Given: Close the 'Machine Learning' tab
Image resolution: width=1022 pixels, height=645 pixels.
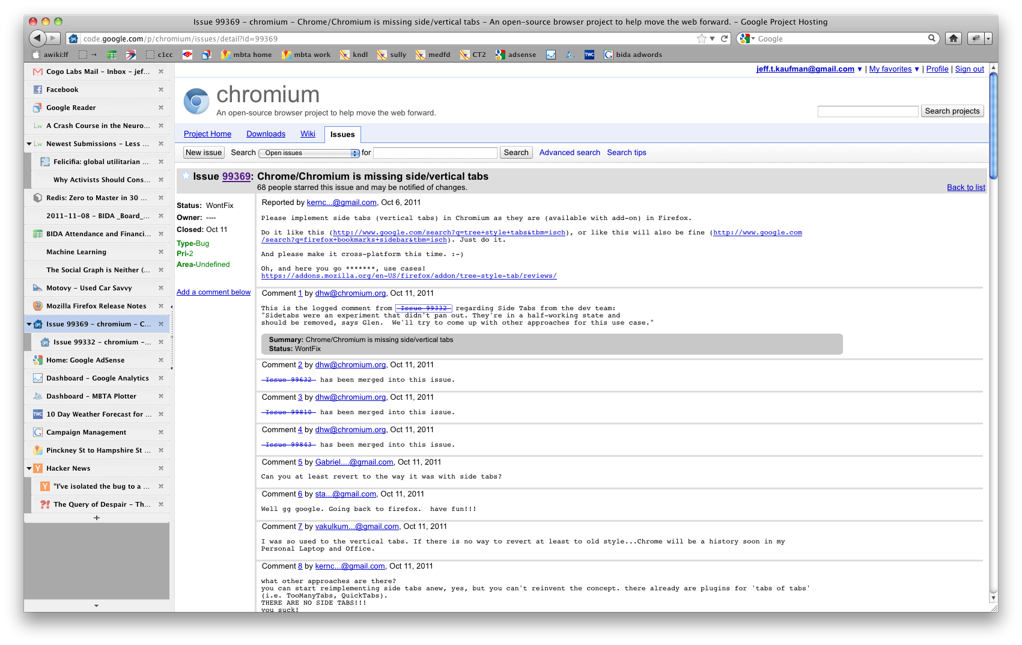Looking at the screenshot, I should 161,252.
